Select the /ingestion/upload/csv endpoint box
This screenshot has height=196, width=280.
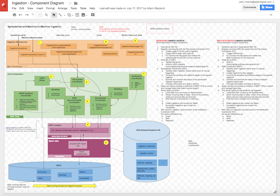18,48
